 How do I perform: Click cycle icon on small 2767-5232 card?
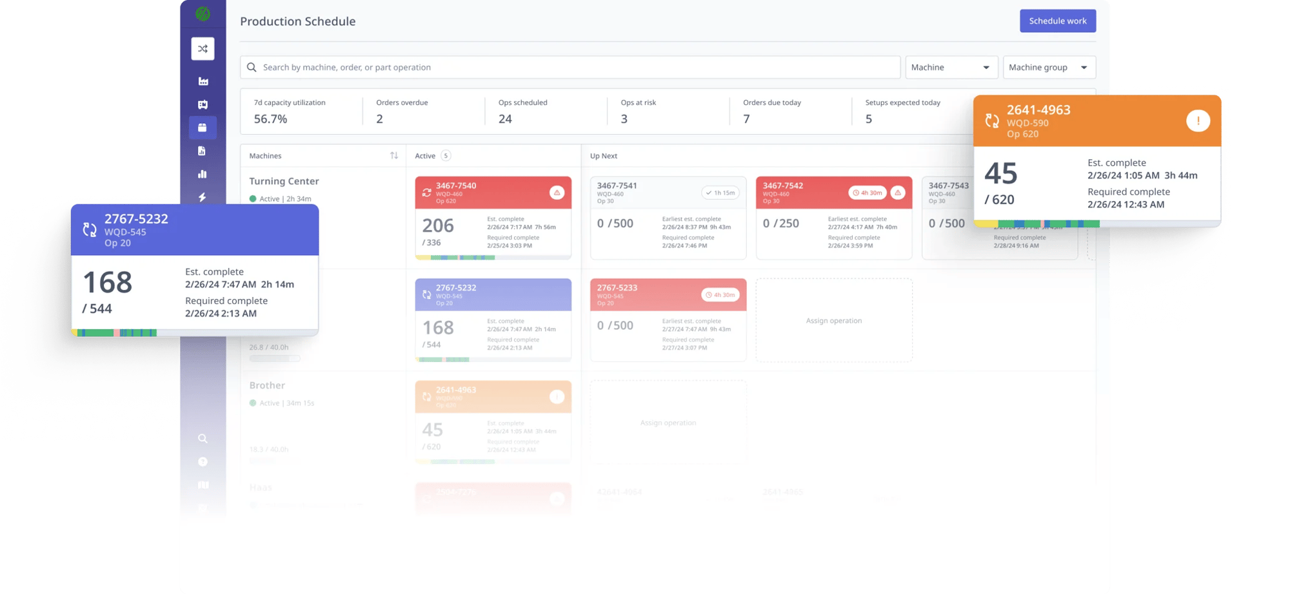(x=426, y=294)
